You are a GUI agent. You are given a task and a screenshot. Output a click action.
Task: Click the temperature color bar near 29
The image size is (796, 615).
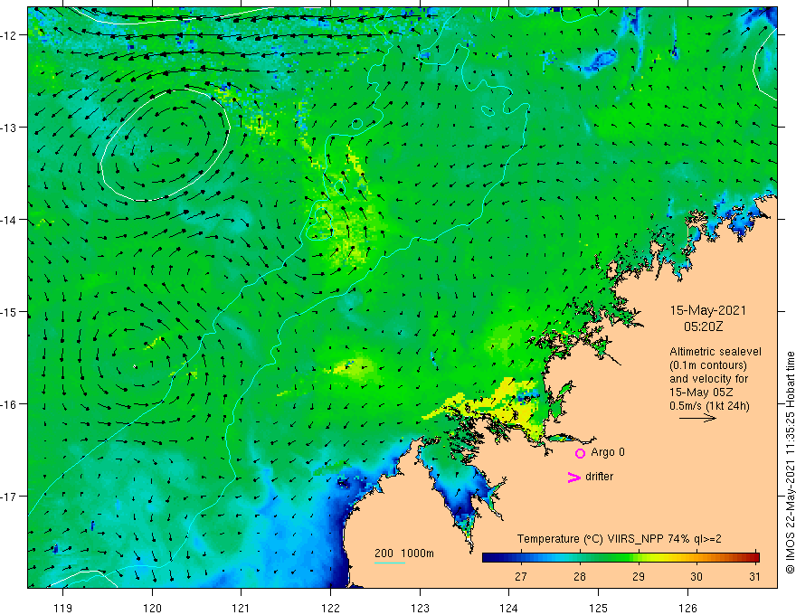click(x=639, y=557)
